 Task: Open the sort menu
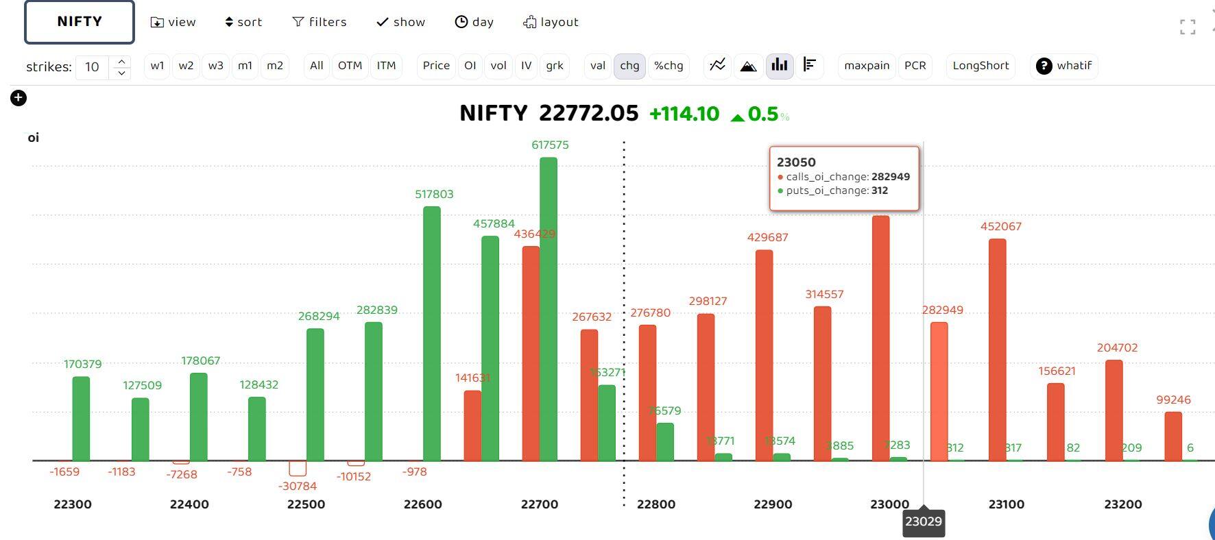pos(243,22)
